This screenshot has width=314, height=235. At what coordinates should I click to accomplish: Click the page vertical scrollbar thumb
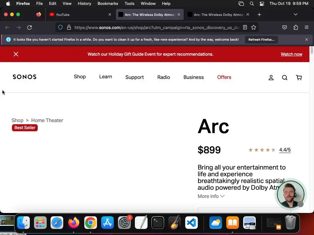[x=312, y=50]
